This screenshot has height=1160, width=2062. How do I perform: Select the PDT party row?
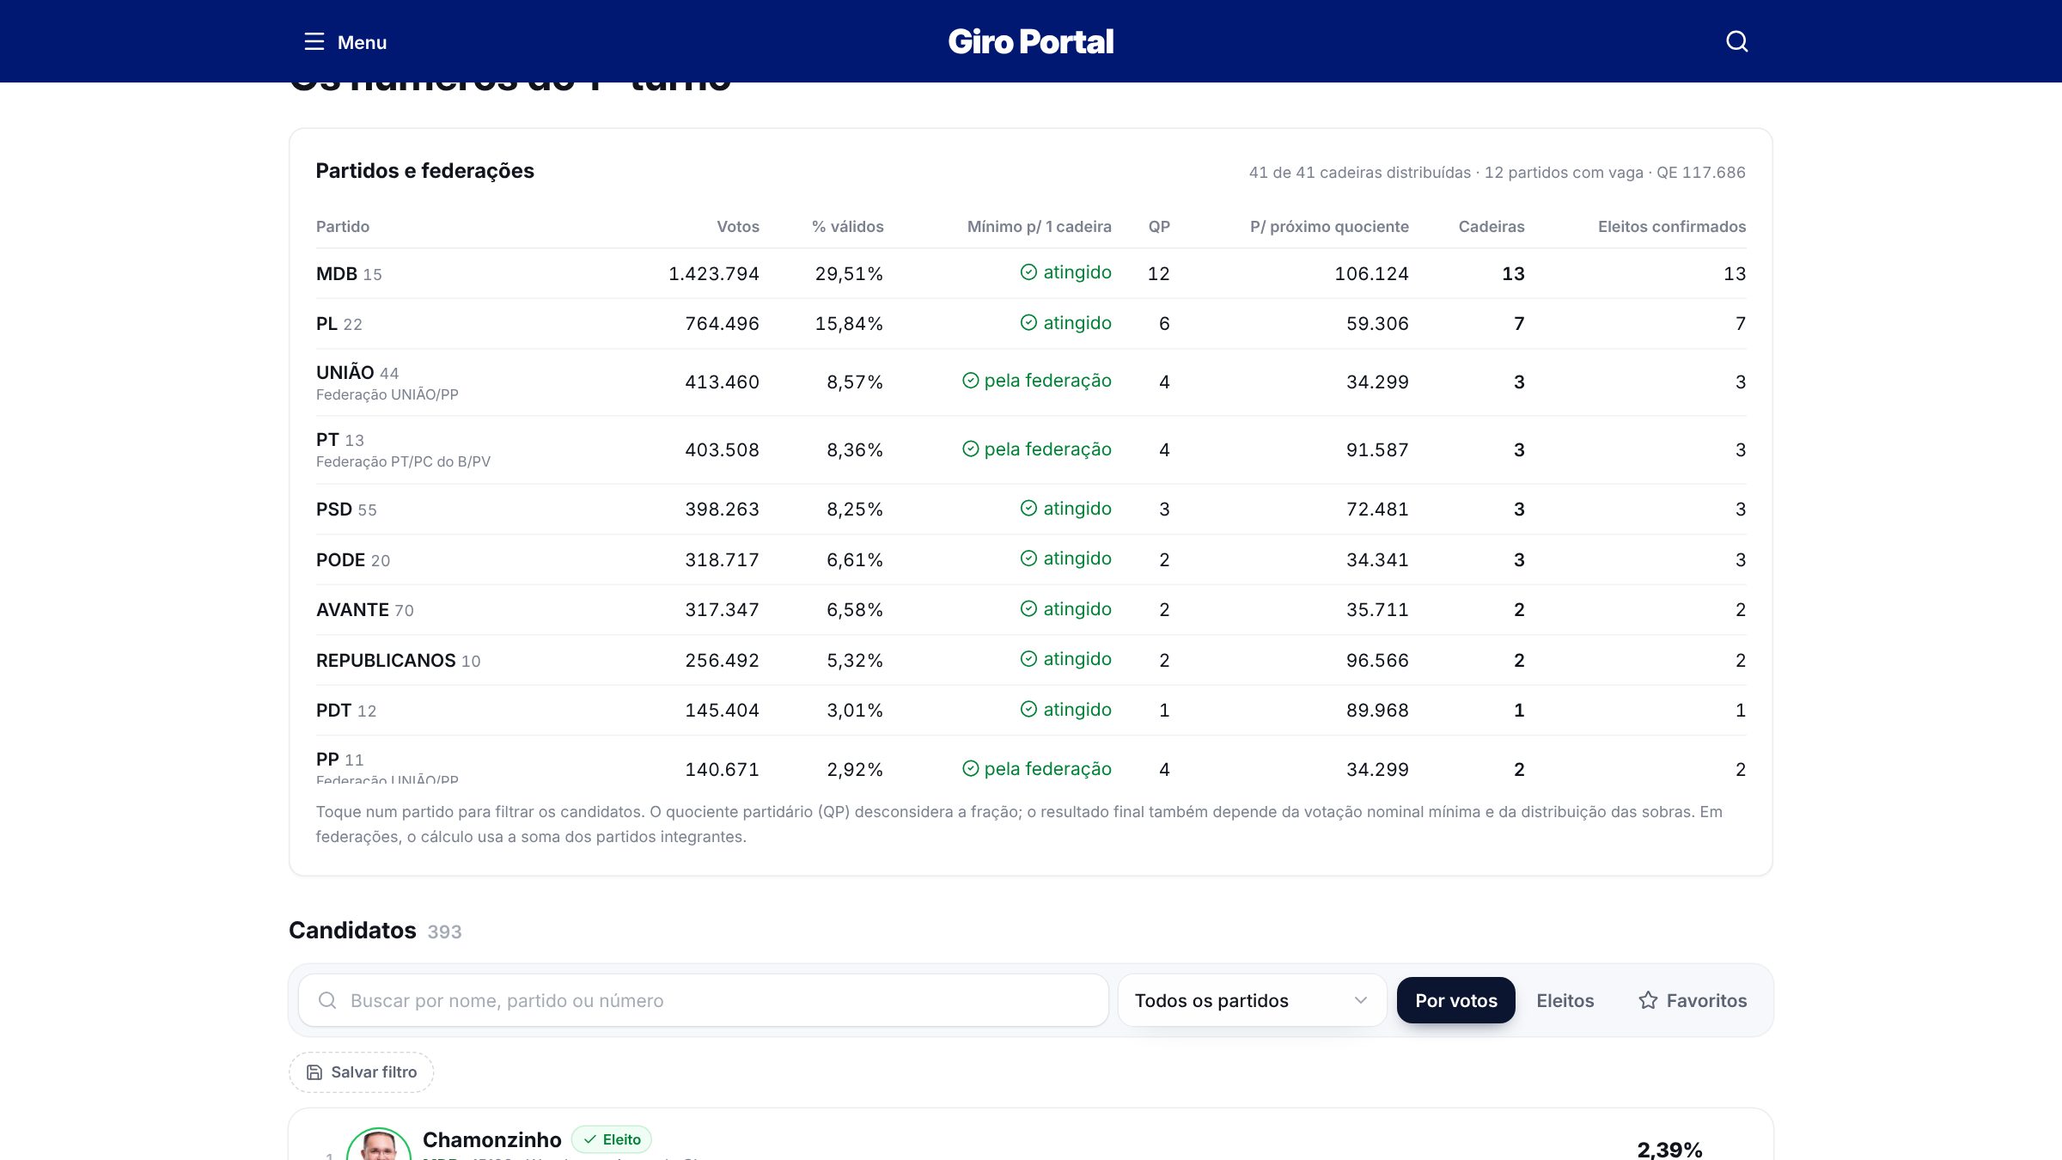(1030, 711)
